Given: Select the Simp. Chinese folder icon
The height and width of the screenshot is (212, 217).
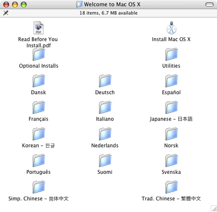Looking at the screenshot, I should tap(39, 187).
